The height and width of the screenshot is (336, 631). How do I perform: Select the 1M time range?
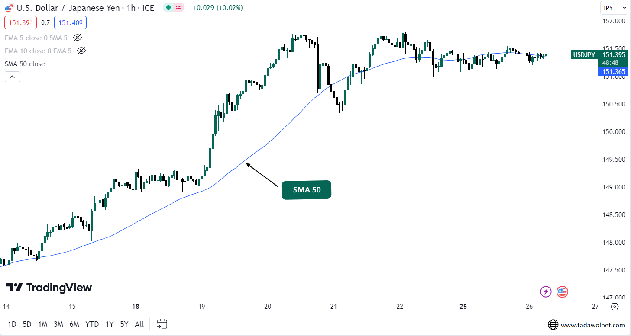[42, 324]
